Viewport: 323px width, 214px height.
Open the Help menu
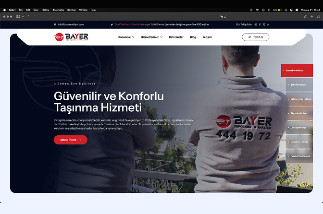pos(93,10)
